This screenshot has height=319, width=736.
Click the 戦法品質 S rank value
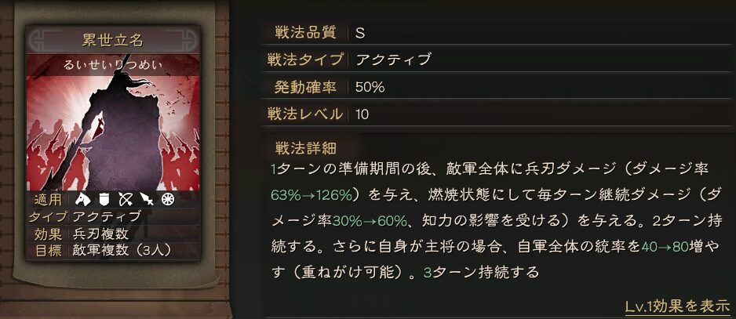click(360, 33)
